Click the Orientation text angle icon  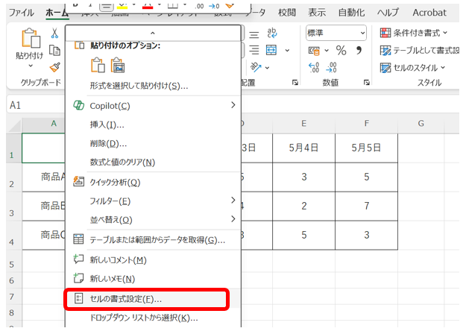[x=256, y=67]
